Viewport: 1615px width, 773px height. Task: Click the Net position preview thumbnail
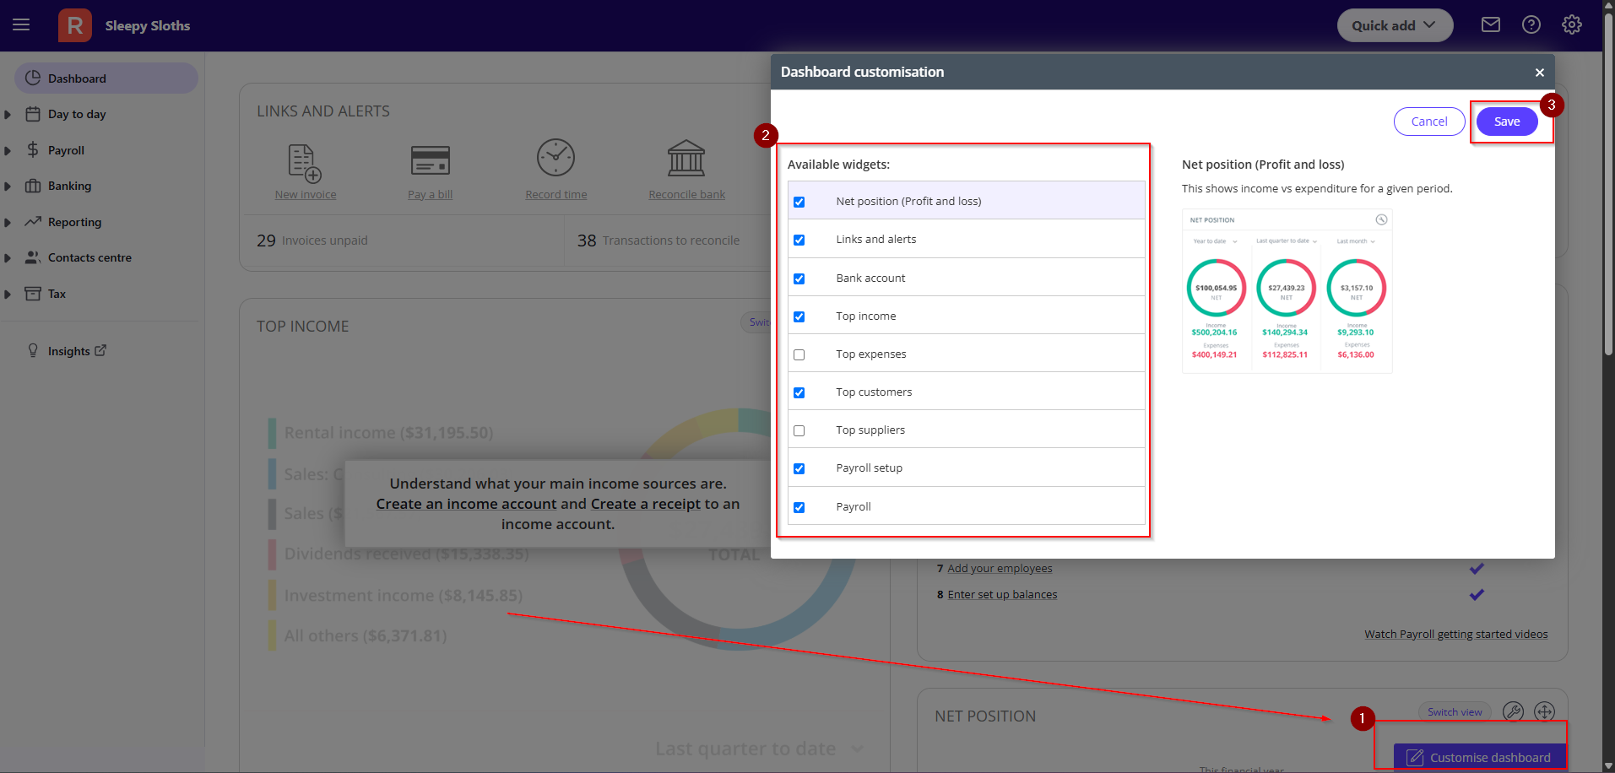pos(1287,290)
